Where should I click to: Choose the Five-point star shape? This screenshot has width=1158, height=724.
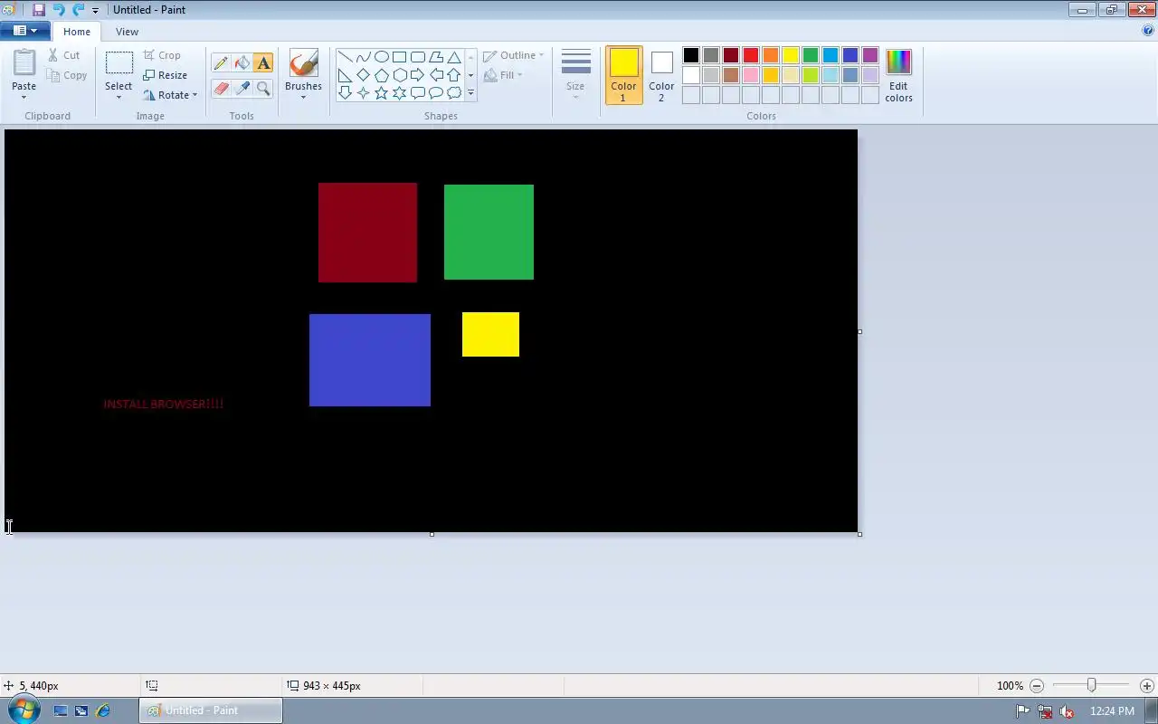(382, 93)
